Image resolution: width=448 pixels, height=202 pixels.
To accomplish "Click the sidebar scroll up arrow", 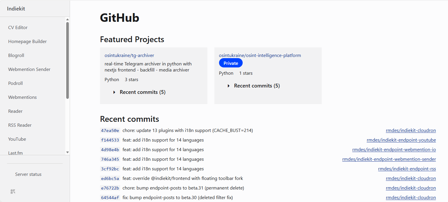I will (x=67, y=20).
